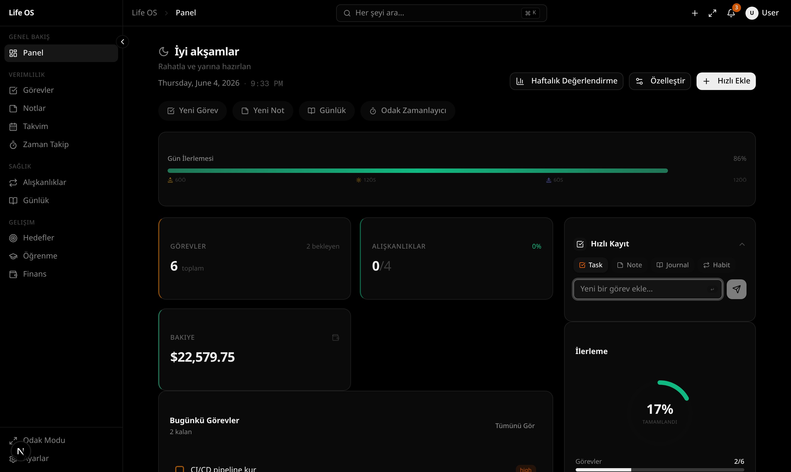This screenshot has height=472, width=791.
Task: Click the Hızlı Kayıt checkbox icon
Action: click(x=580, y=244)
